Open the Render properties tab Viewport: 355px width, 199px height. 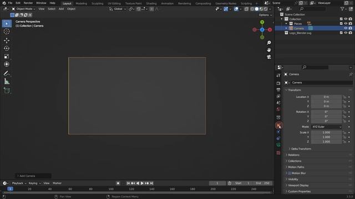(x=278, y=83)
